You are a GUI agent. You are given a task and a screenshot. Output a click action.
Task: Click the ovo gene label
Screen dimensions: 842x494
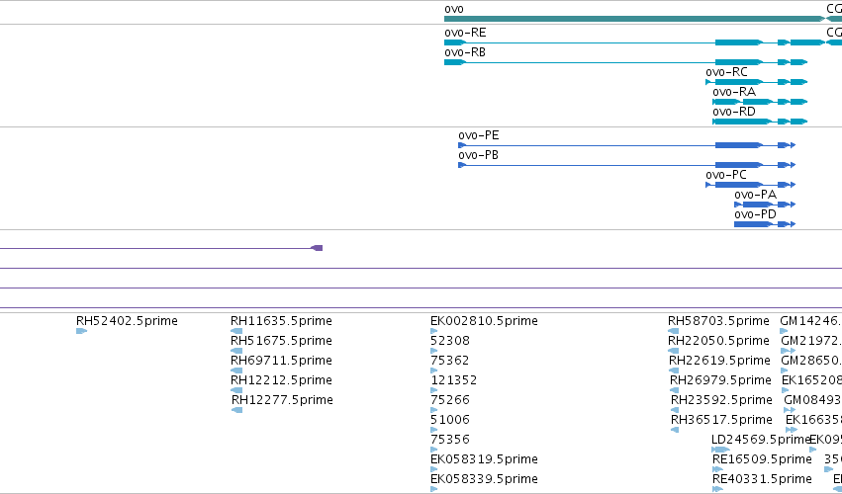point(454,9)
